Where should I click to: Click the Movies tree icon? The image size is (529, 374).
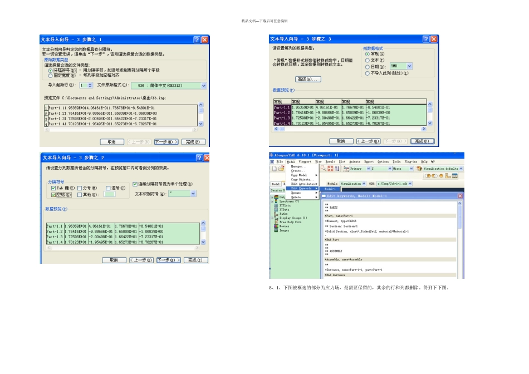pos(276,226)
